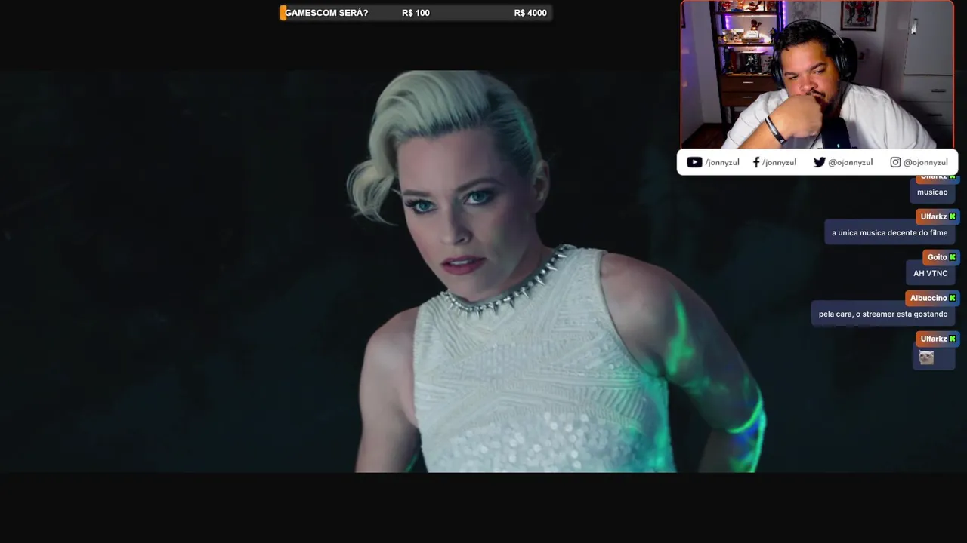
Task: Select the 'GAMESCOM SERÁ?' goal title
Action: tap(326, 13)
